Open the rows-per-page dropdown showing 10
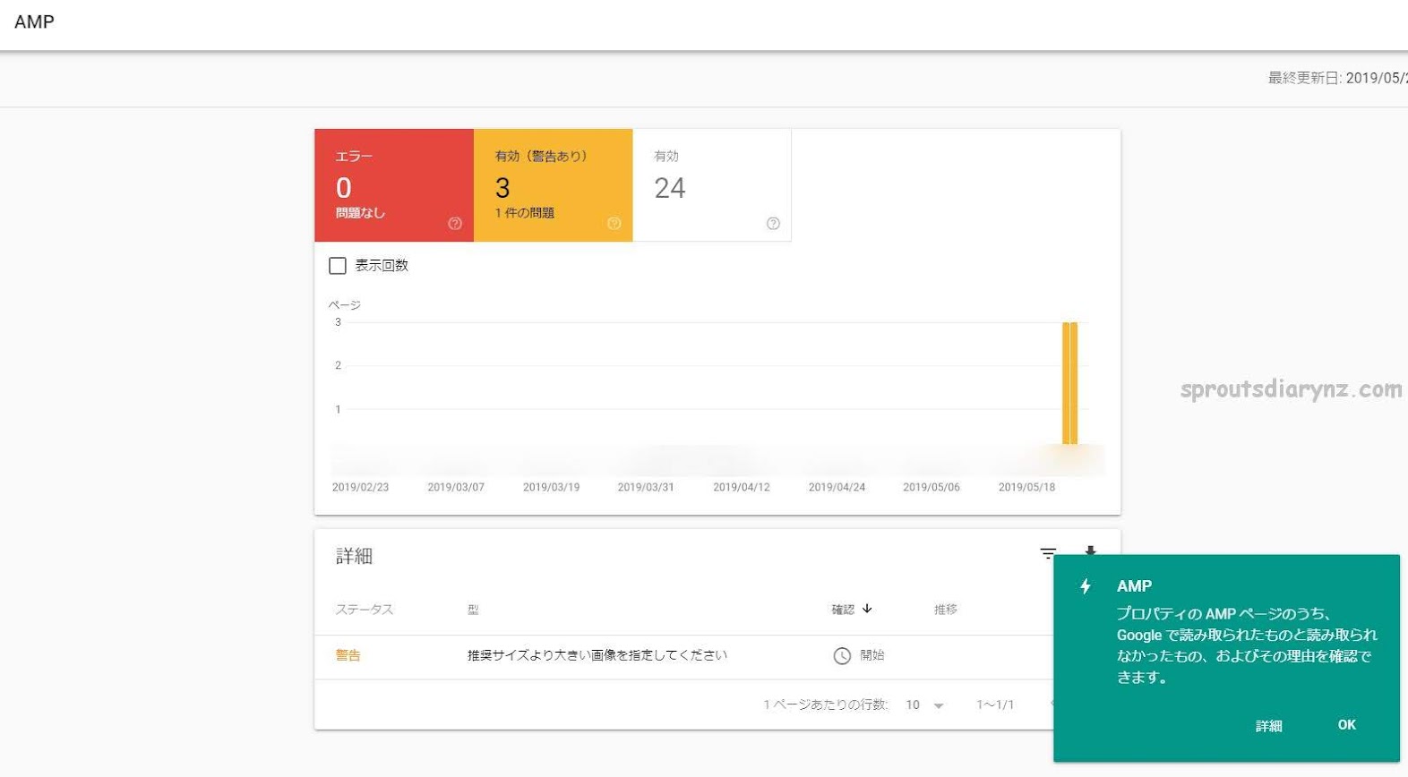1408x777 pixels. point(925,705)
